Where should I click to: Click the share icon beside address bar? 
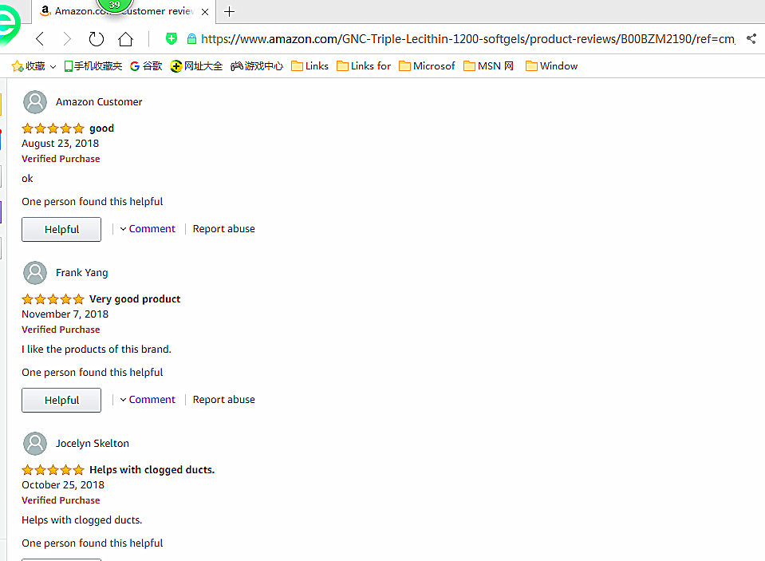[751, 38]
